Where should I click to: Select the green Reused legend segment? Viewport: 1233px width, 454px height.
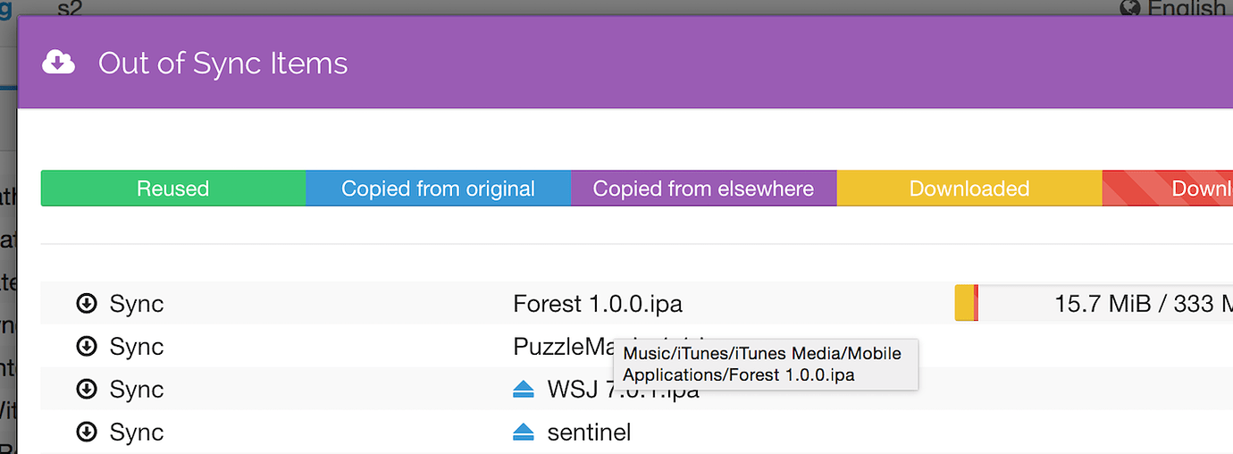point(173,189)
